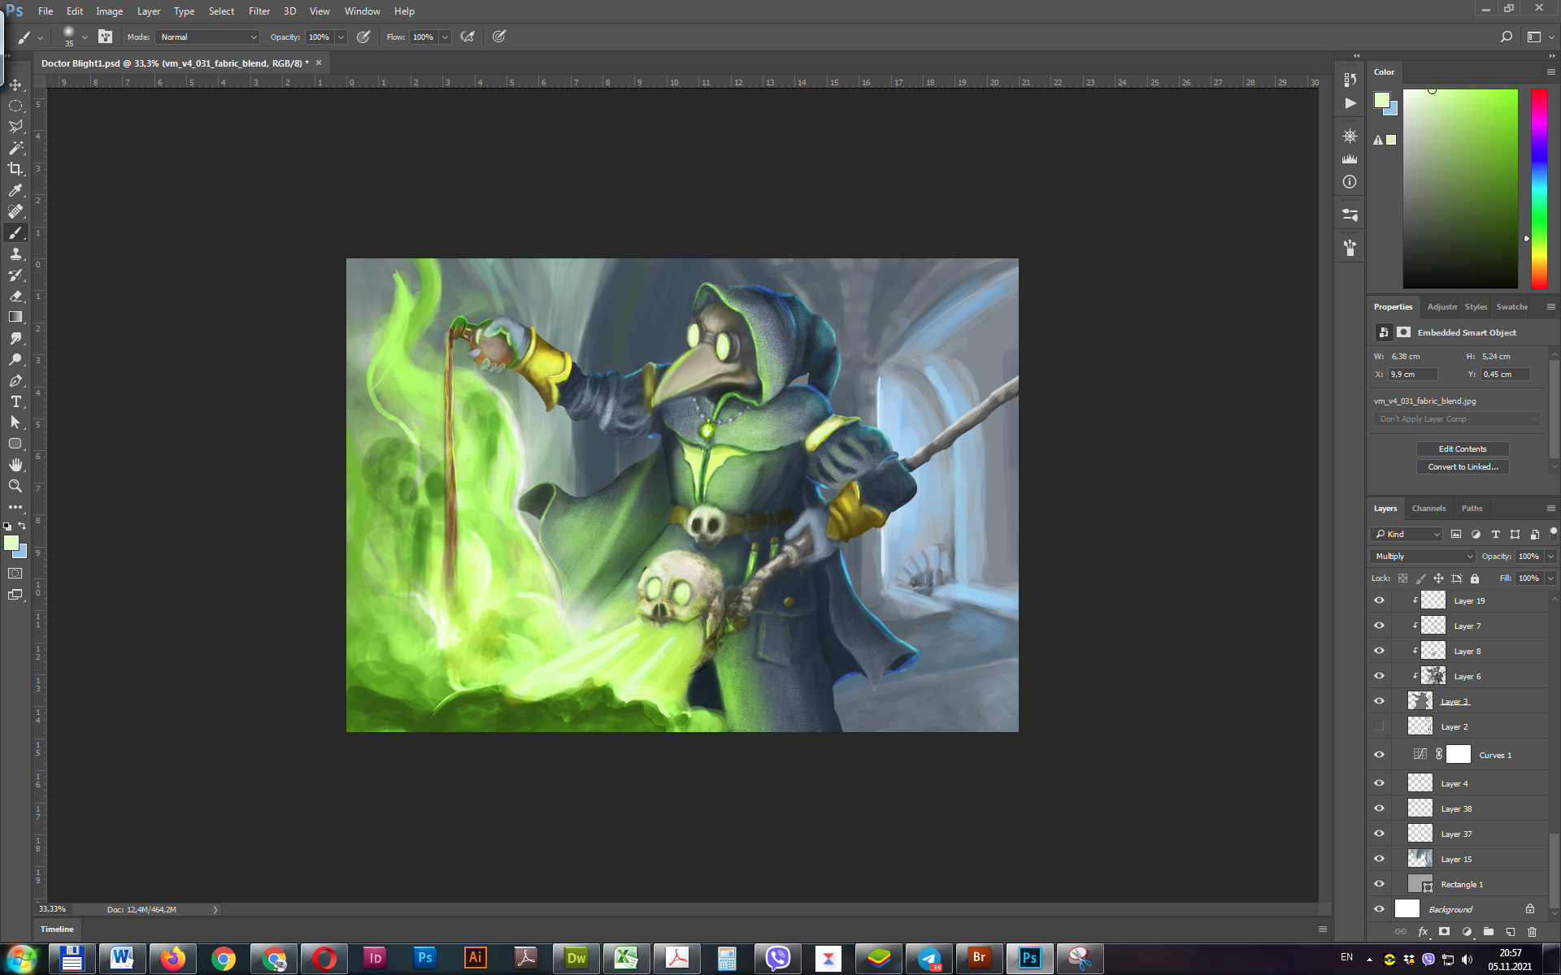Show hidden Layer 2 visibility box
Viewport: 1561px width, 975px height.
point(1379,726)
